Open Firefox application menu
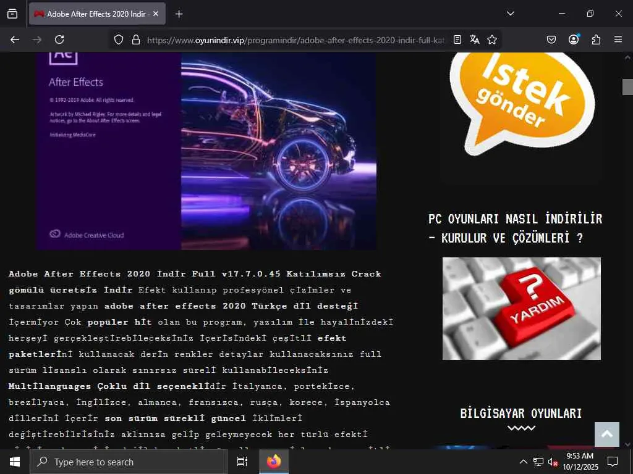 point(618,39)
